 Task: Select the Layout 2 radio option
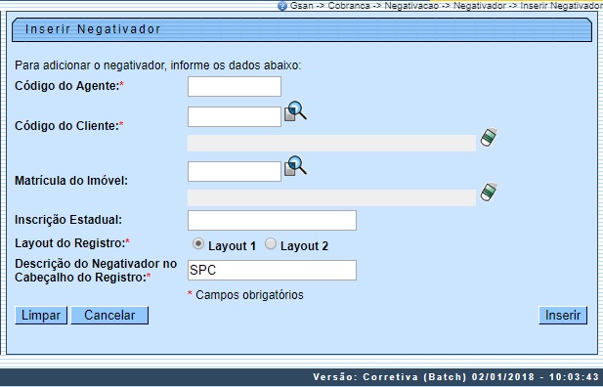(x=271, y=244)
